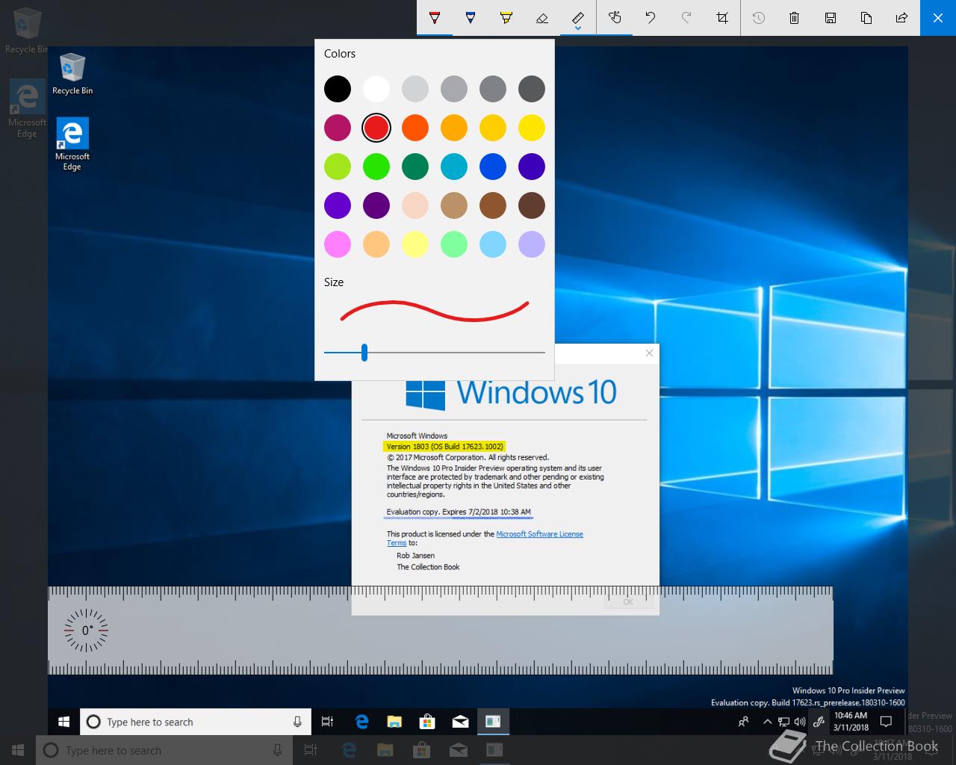This screenshot has height=765, width=956.
Task: Open Microsoft Software License link
Action: [539, 534]
